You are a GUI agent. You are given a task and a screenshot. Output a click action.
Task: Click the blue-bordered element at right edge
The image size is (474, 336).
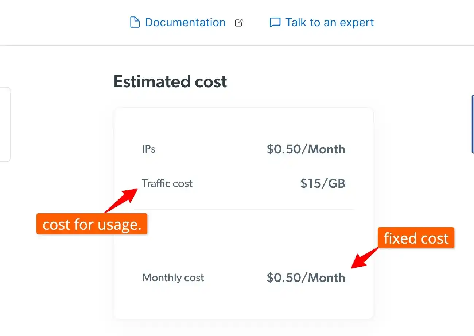(473, 124)
